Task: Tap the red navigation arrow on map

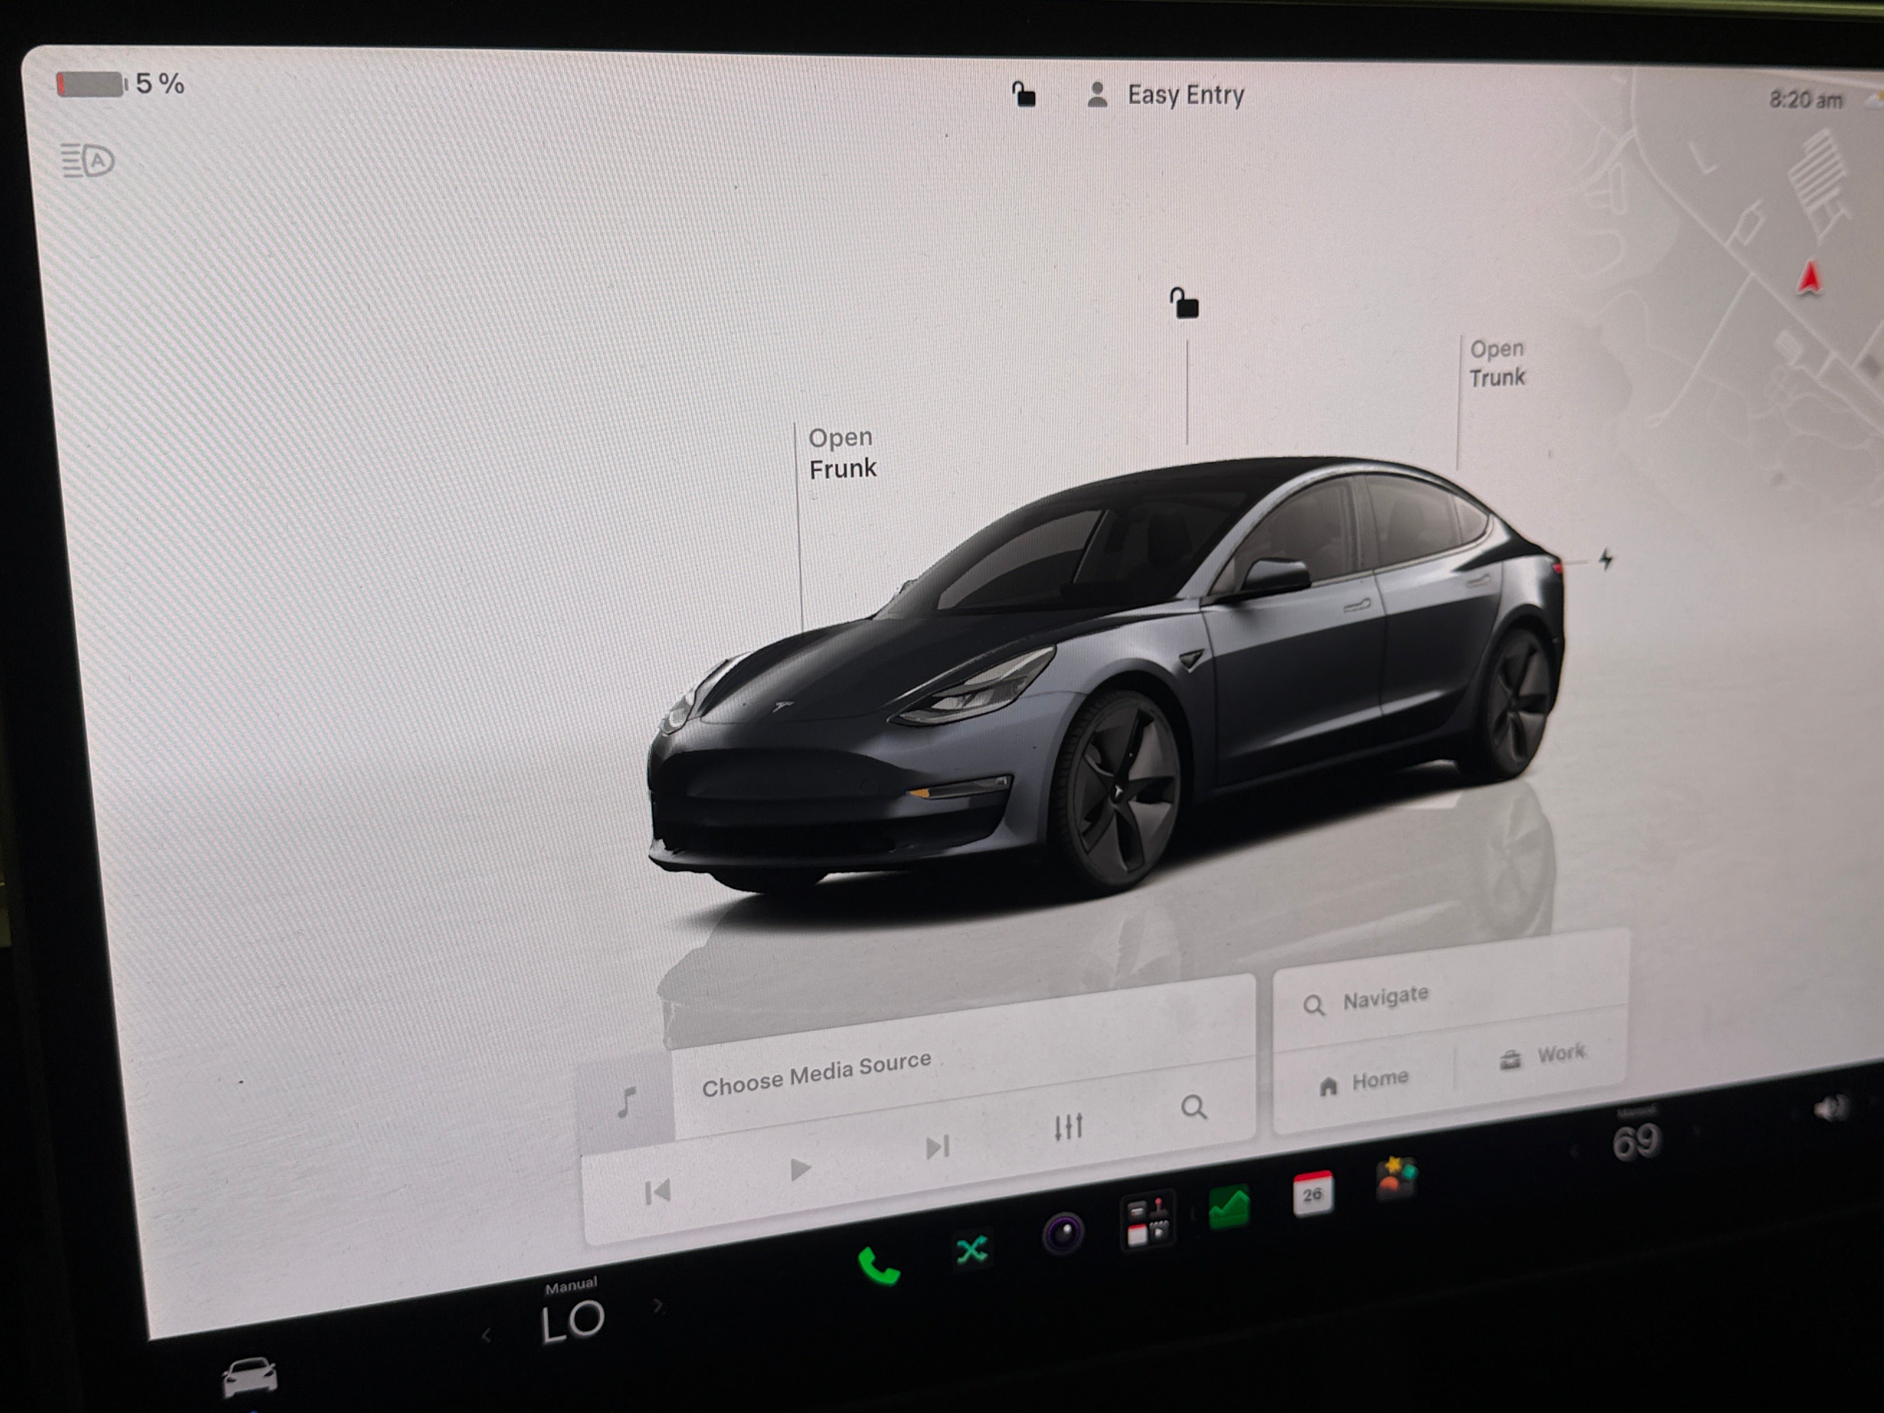Action: coord(1809,278)
